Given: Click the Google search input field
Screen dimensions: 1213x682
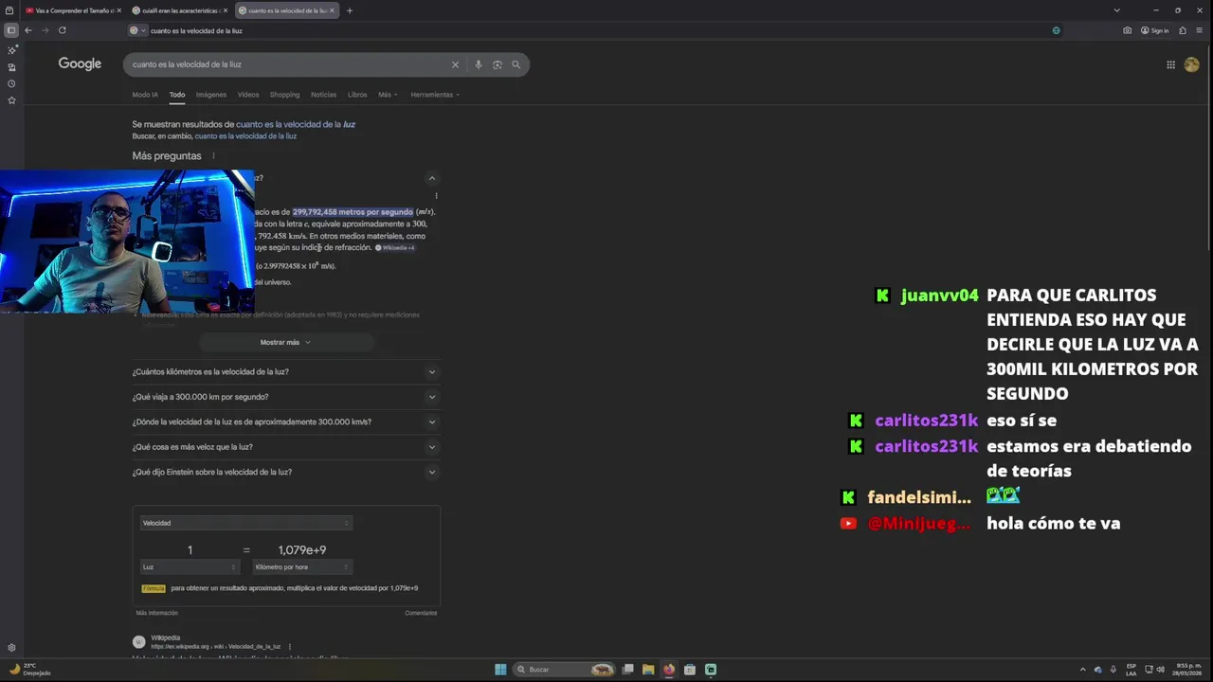Looking at the screenshot, I should coord(288,64).
